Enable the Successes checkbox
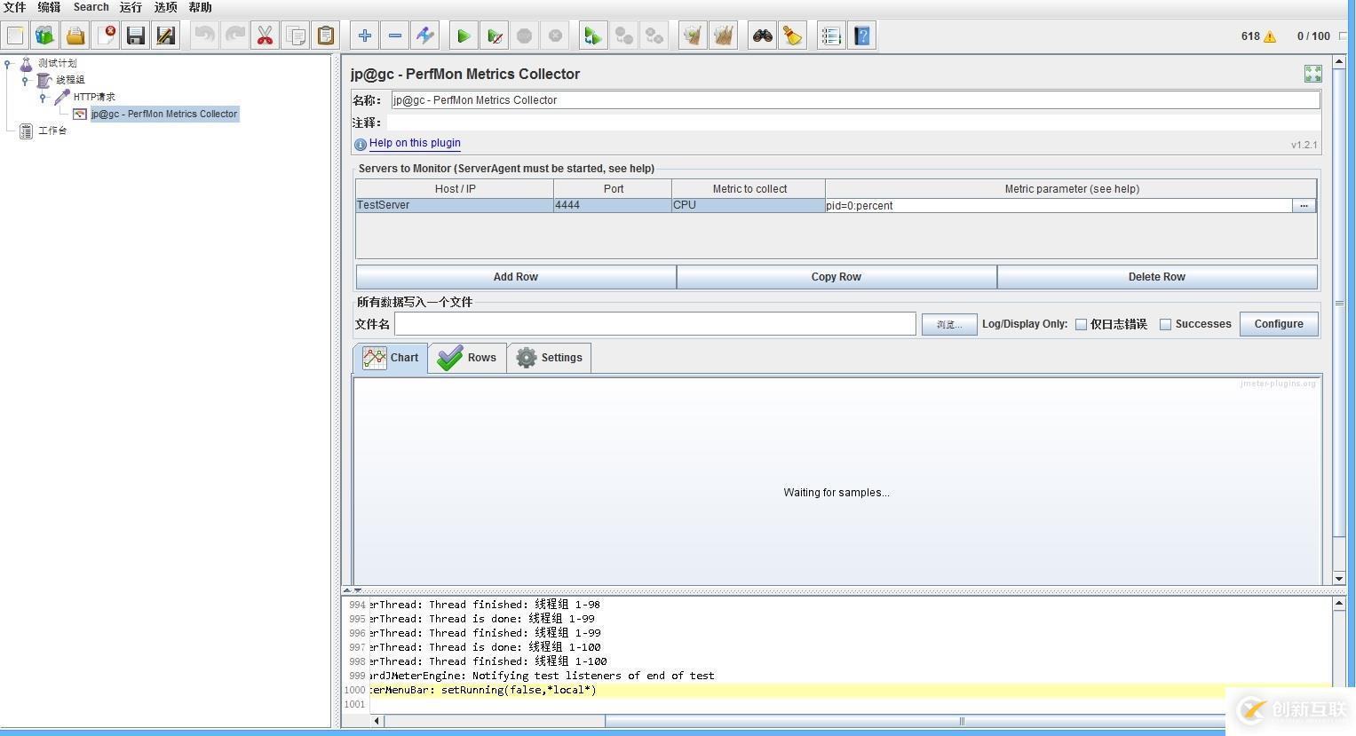 (x=1165, y=325)
